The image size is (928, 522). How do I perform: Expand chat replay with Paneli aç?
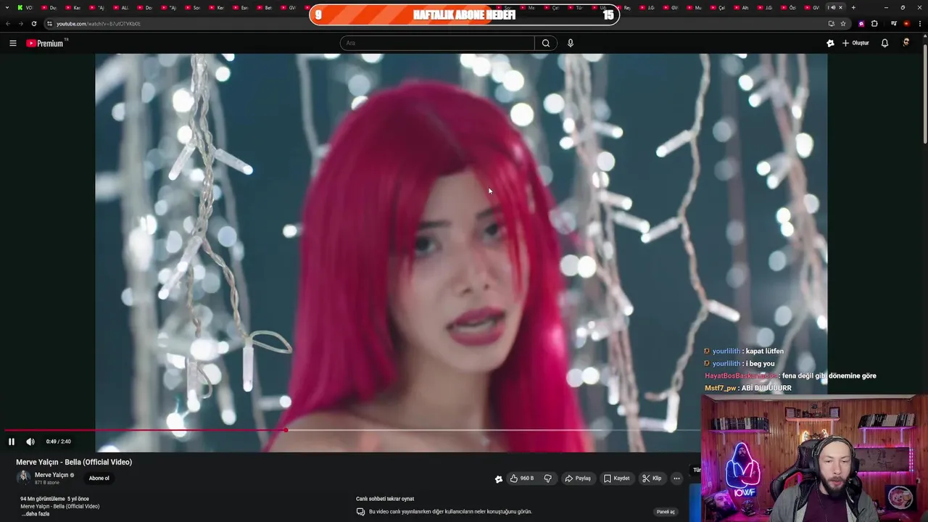[x=666, y=512]
